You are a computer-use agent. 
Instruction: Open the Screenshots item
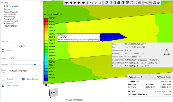click(9, 24)
